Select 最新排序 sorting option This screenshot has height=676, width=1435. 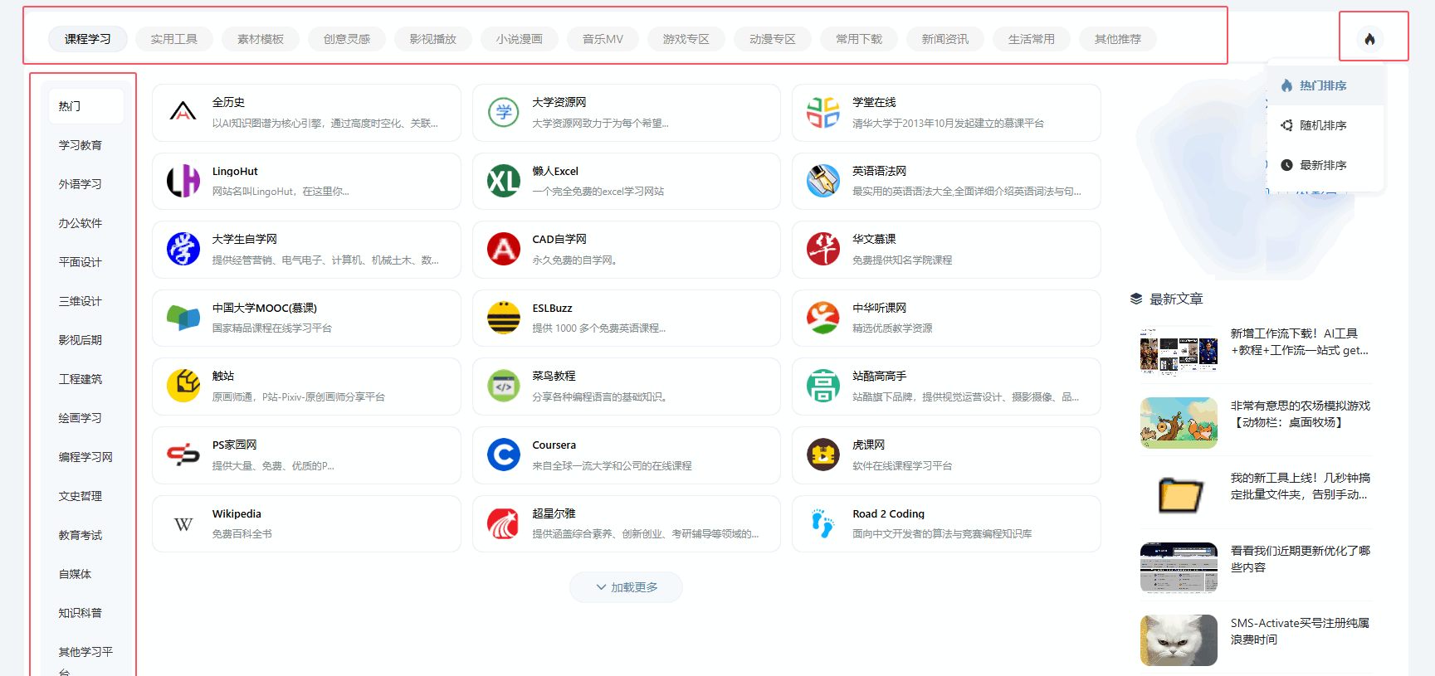[x=1323, y=165]
